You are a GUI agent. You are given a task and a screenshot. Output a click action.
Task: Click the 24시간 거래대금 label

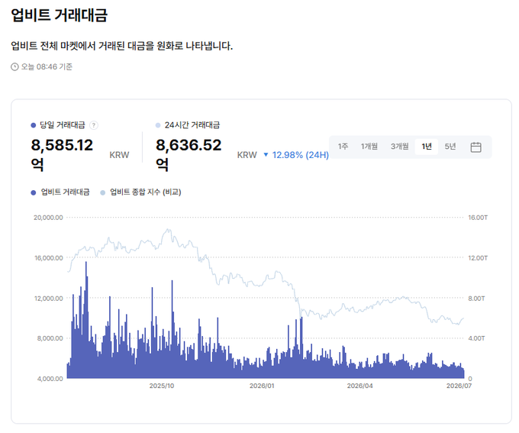coord(192,125)
